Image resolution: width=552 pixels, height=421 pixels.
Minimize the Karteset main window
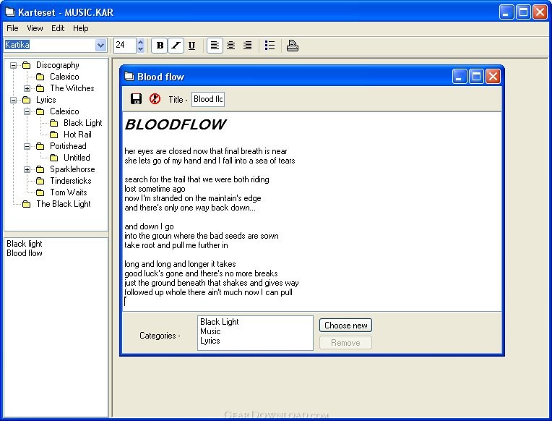tap(506, 12)
